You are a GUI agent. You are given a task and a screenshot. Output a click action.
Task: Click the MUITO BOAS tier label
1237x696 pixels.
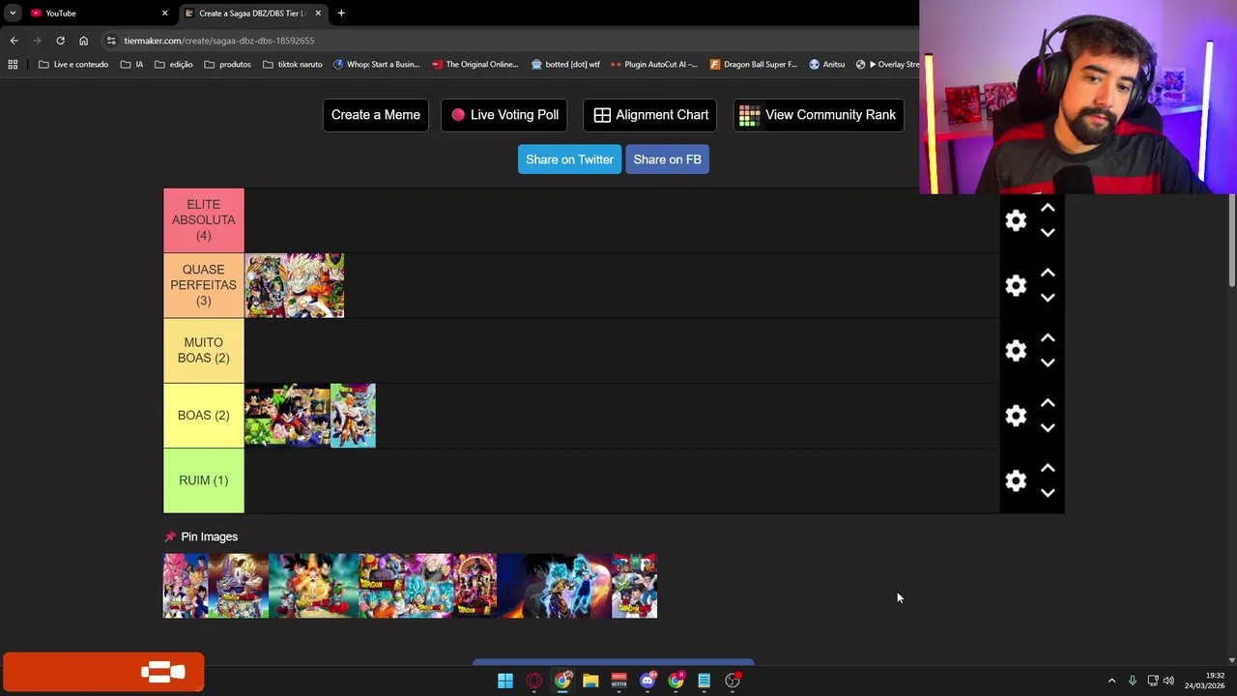[x=204, y=350]
